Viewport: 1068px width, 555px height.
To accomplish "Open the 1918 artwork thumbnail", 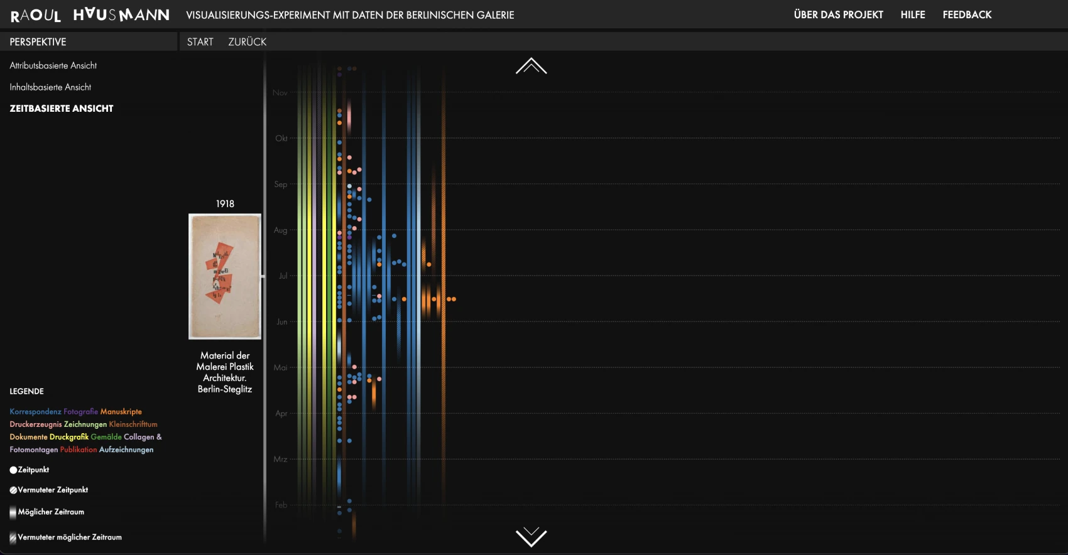I will [x=225, y=276].
